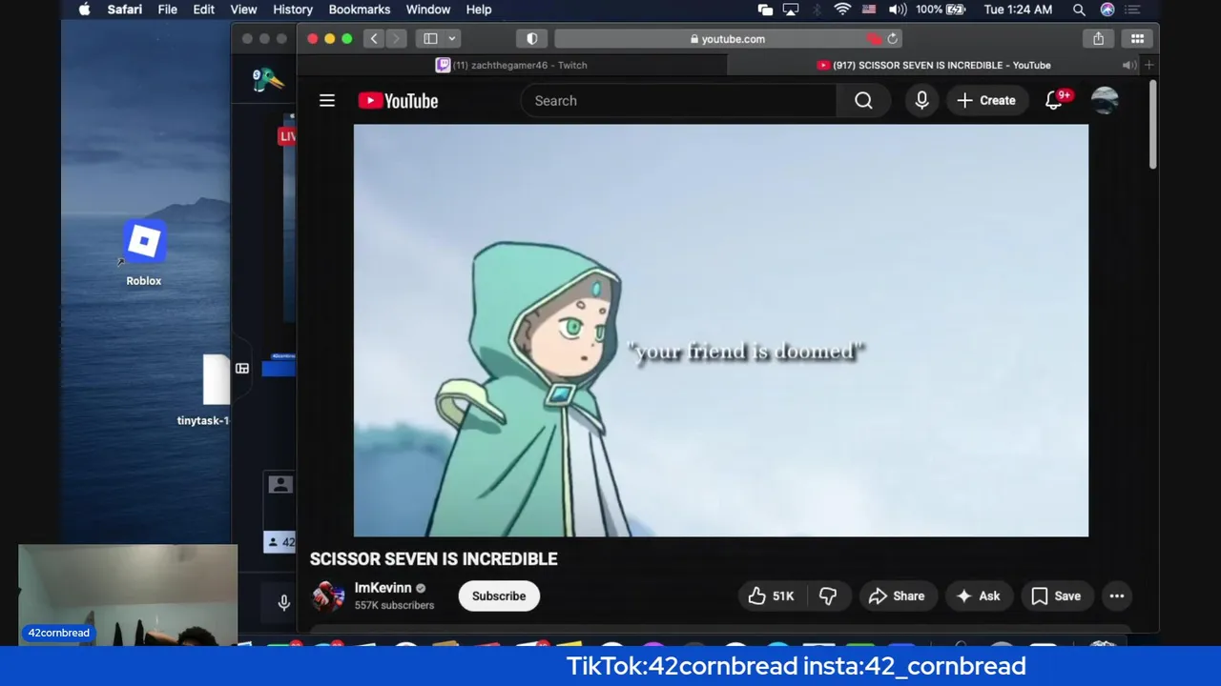The height and width of the screenshot is (686, 1221).
Task: Subscribe to ImKevinn
Action: (x=499, y=595)
